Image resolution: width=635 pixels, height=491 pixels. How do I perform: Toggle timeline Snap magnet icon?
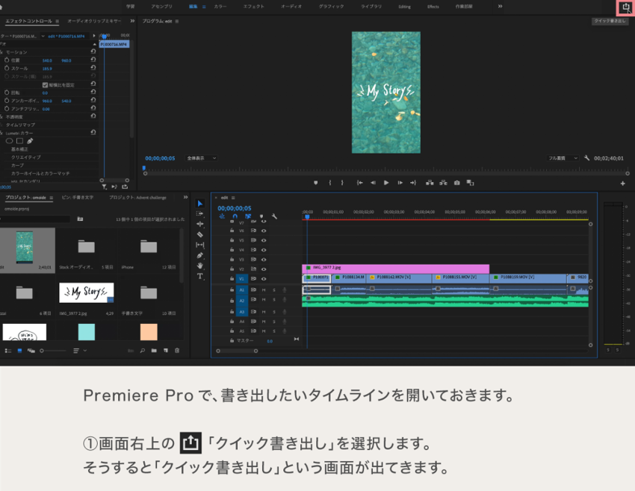click(235, 216)
